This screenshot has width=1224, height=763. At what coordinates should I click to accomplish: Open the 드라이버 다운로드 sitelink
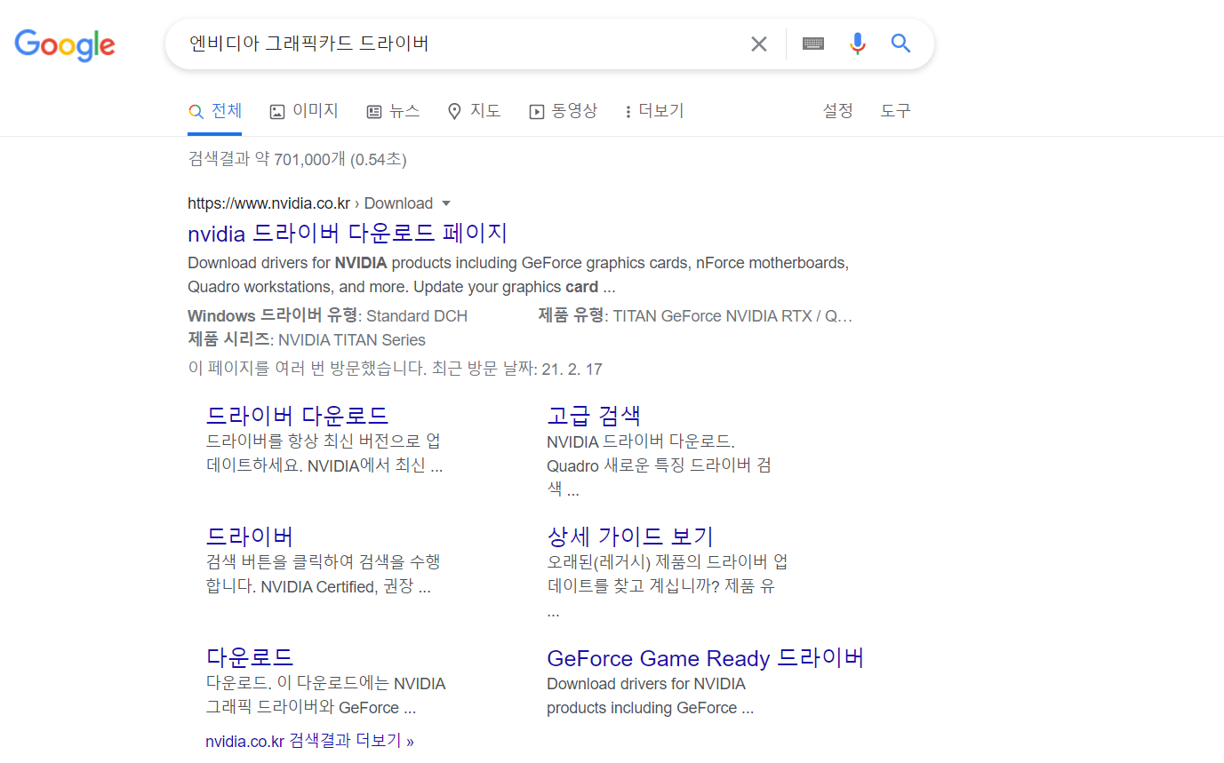point(297,415)
